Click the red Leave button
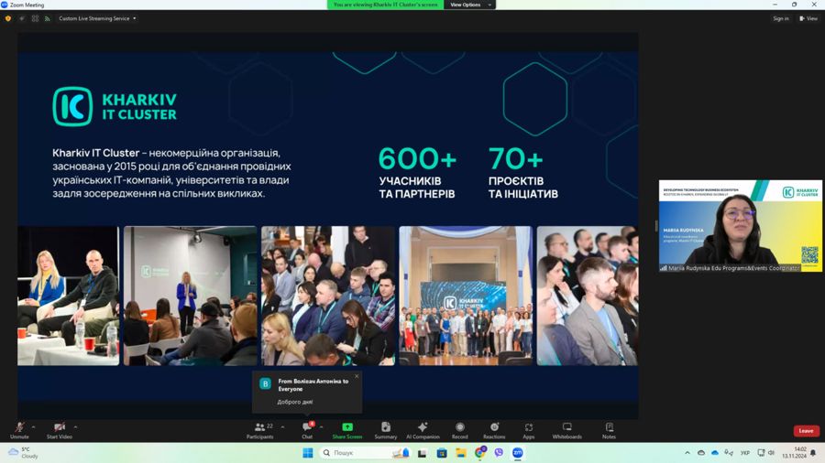This screenshot has width=825, height=463. tap(806, 431)
